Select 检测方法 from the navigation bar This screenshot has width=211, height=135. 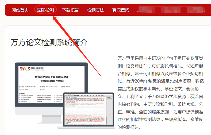coord(95,10)
